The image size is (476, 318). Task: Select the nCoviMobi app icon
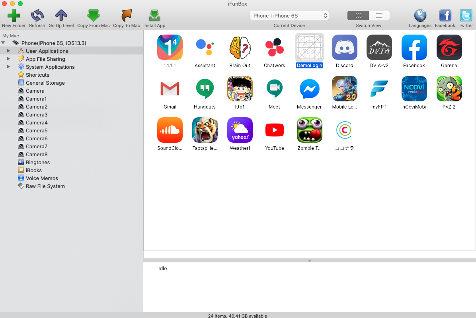coord(414,89)
